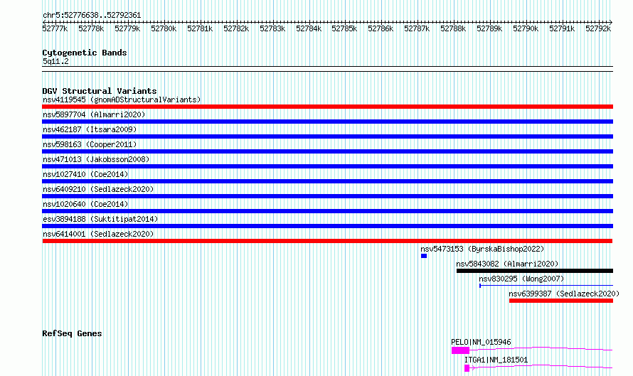Select the nsv1027410 (Coe2014) label
633x376 pixels.
pyautogui.click(x=85, y=174)
